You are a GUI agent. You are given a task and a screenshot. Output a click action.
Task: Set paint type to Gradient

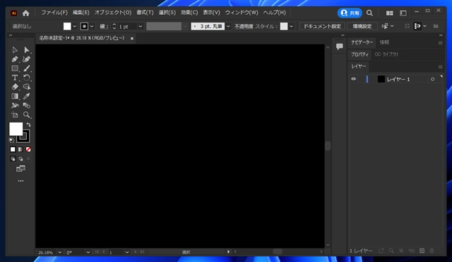20,149
